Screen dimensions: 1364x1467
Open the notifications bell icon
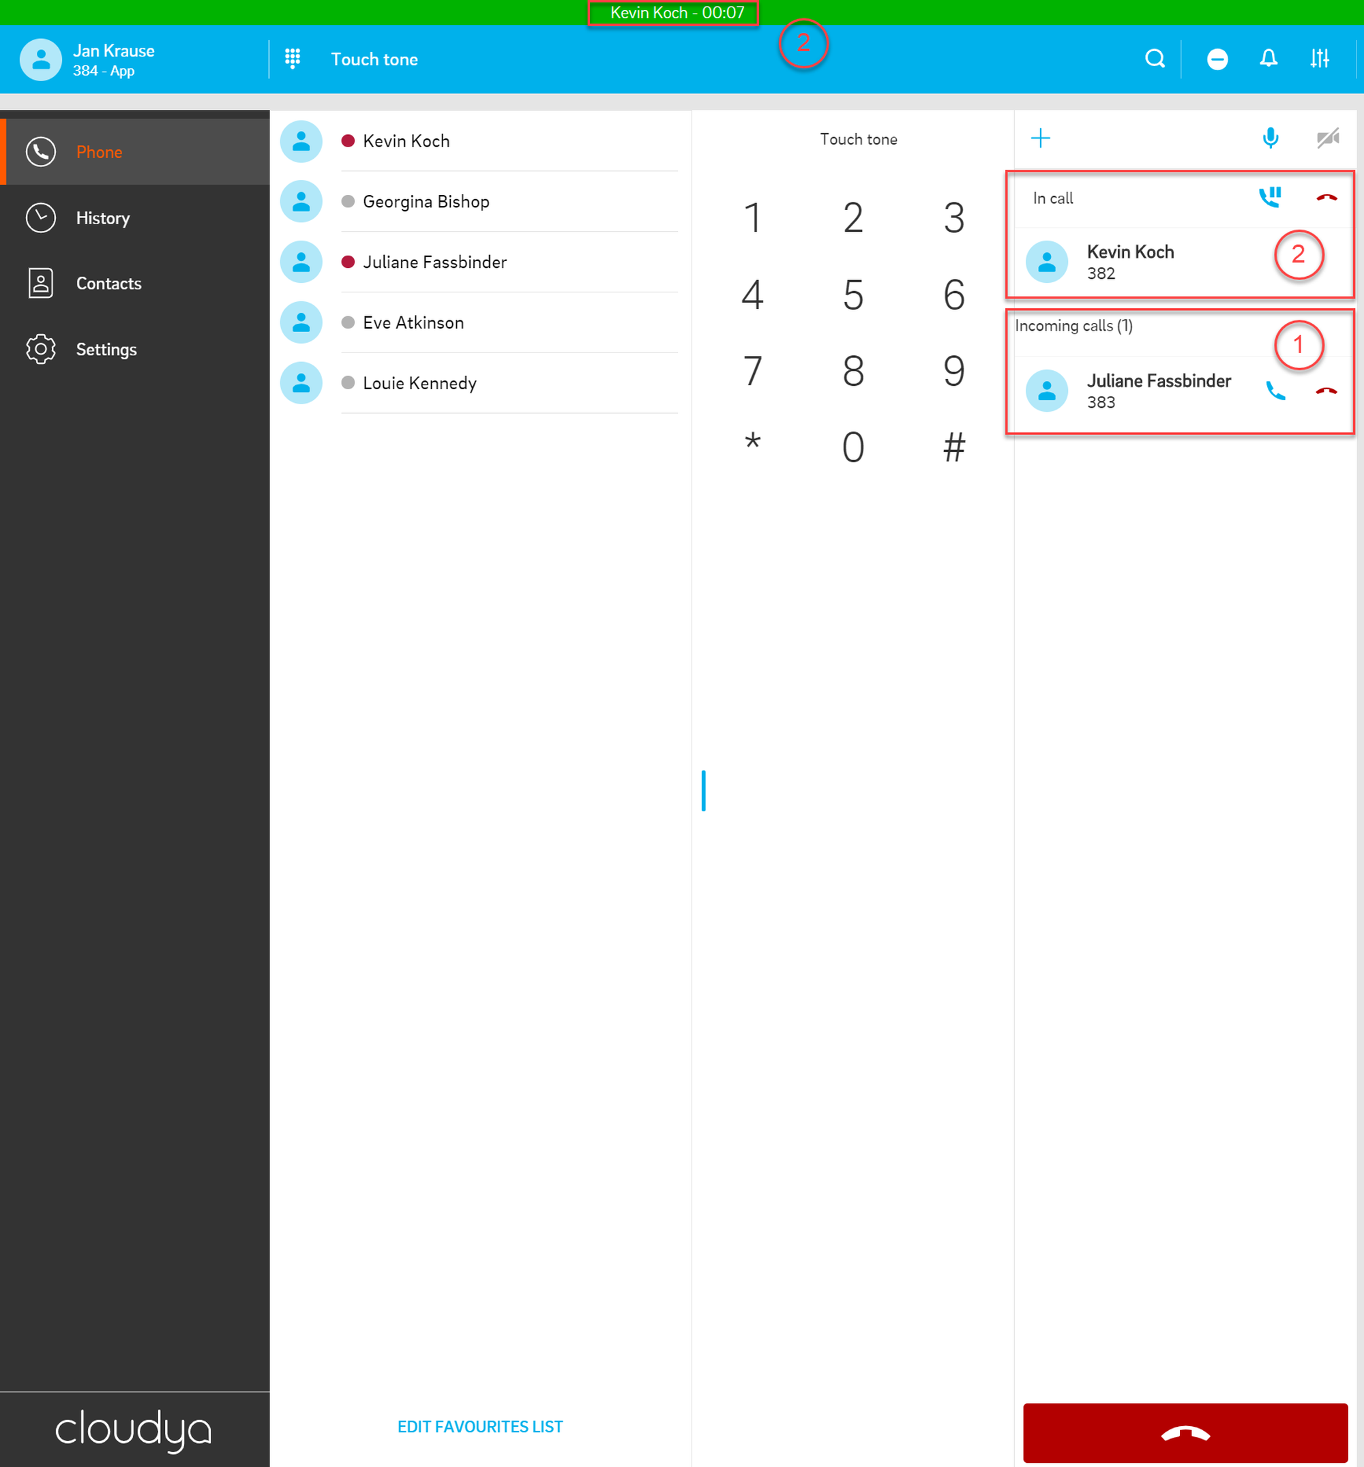tap(1268, 59)
